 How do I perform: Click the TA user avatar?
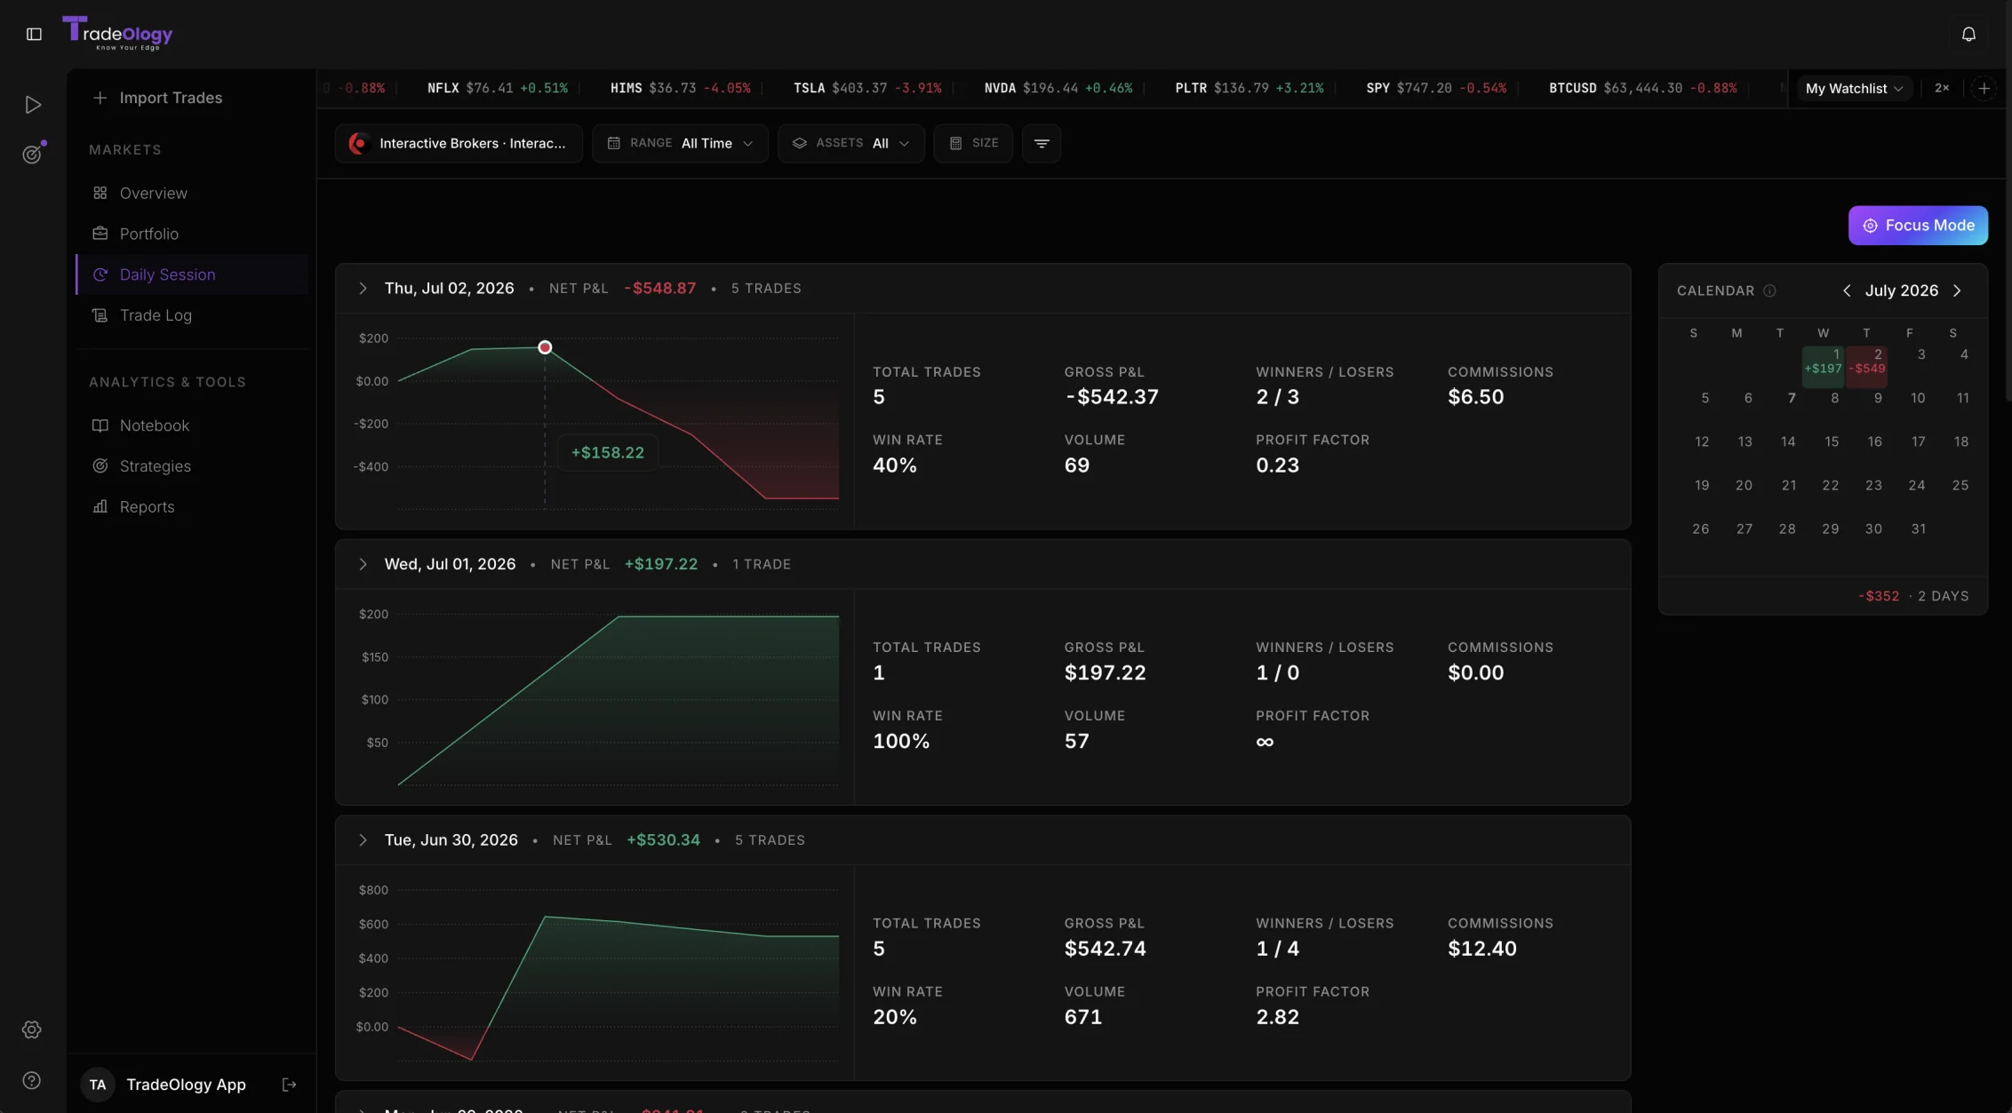tap(98, 1085)
